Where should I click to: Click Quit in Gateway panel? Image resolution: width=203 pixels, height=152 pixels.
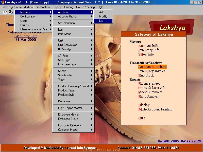[x=142, y=118]
